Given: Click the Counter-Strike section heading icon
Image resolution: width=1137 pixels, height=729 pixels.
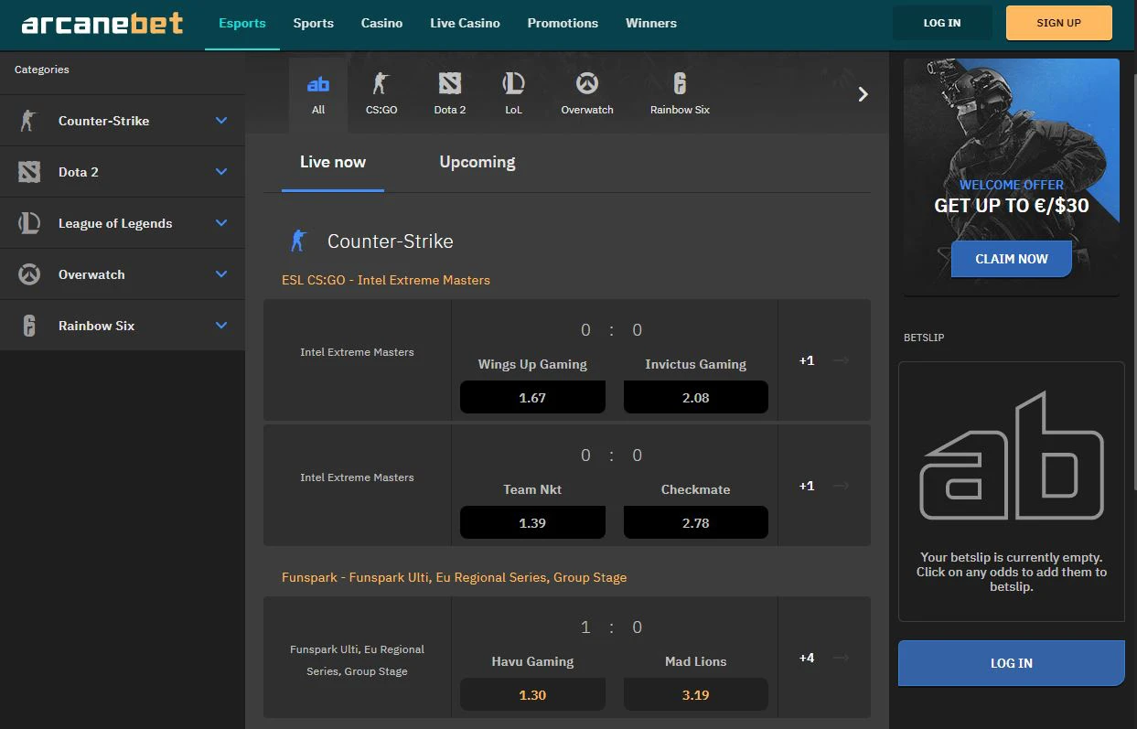Looking at the screenshot, I should 298,241.
